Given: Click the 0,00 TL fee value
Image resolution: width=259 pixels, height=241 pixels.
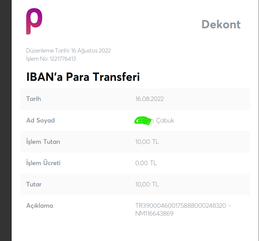Looking at the screenshot, I should (146, 163).
